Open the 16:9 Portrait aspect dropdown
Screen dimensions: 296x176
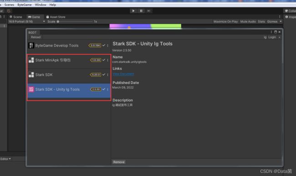click(26, 21)
